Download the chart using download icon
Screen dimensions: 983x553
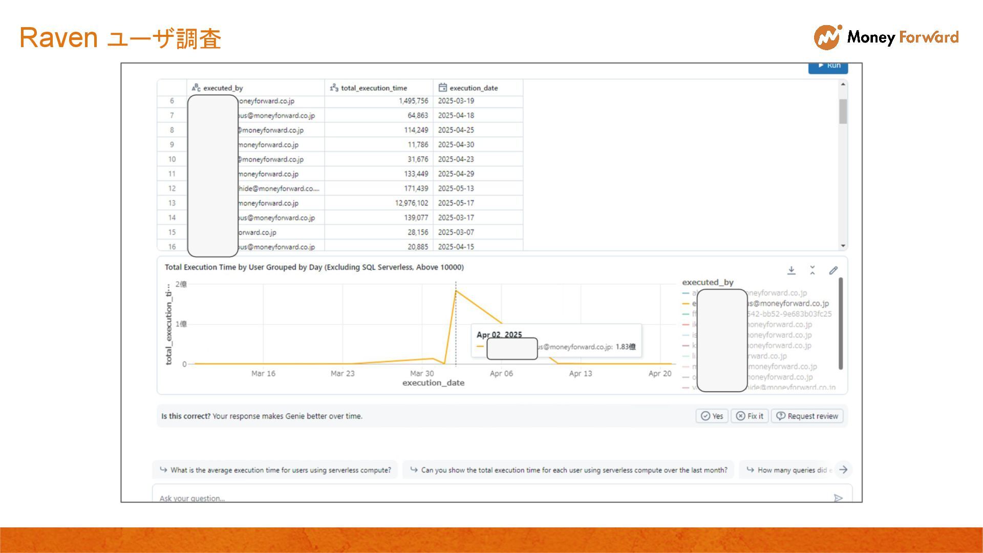[x=791, y=270]
